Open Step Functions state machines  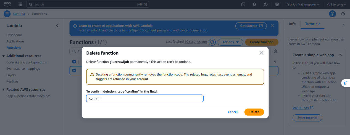(x=28, y=96)
